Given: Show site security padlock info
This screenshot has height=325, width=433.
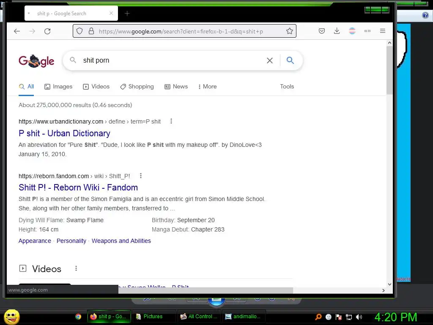Looking at the screenshot, I should point(91,31).
